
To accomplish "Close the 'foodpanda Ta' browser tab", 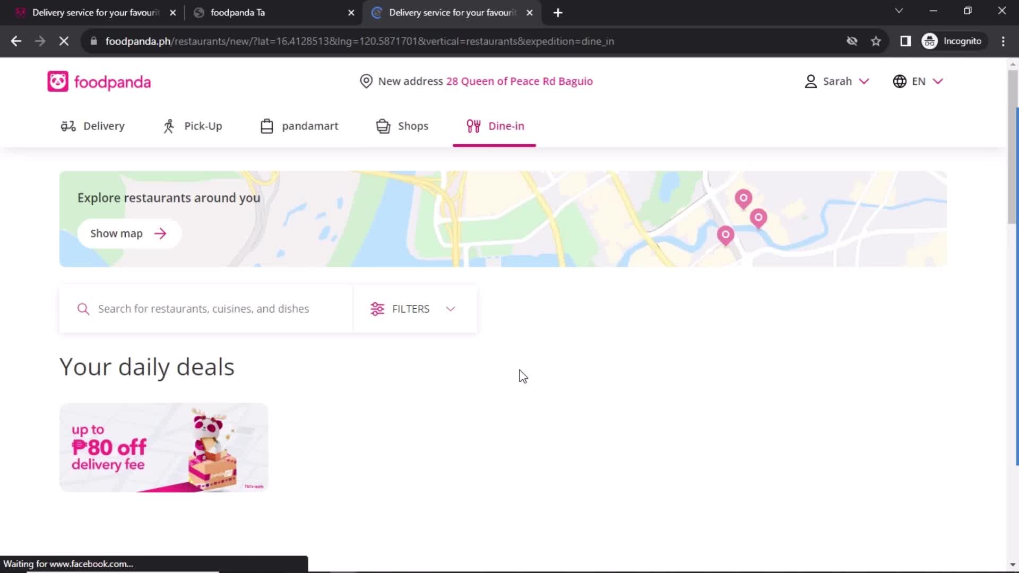I will (351, 13).
